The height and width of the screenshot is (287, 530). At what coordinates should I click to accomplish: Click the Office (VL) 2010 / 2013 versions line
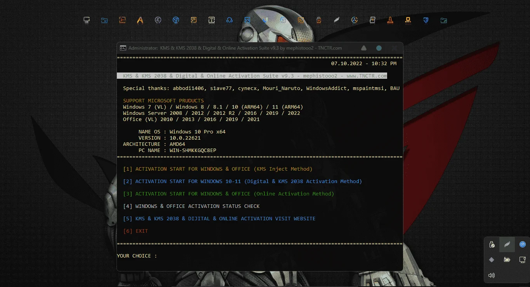(x=191, y=119)
